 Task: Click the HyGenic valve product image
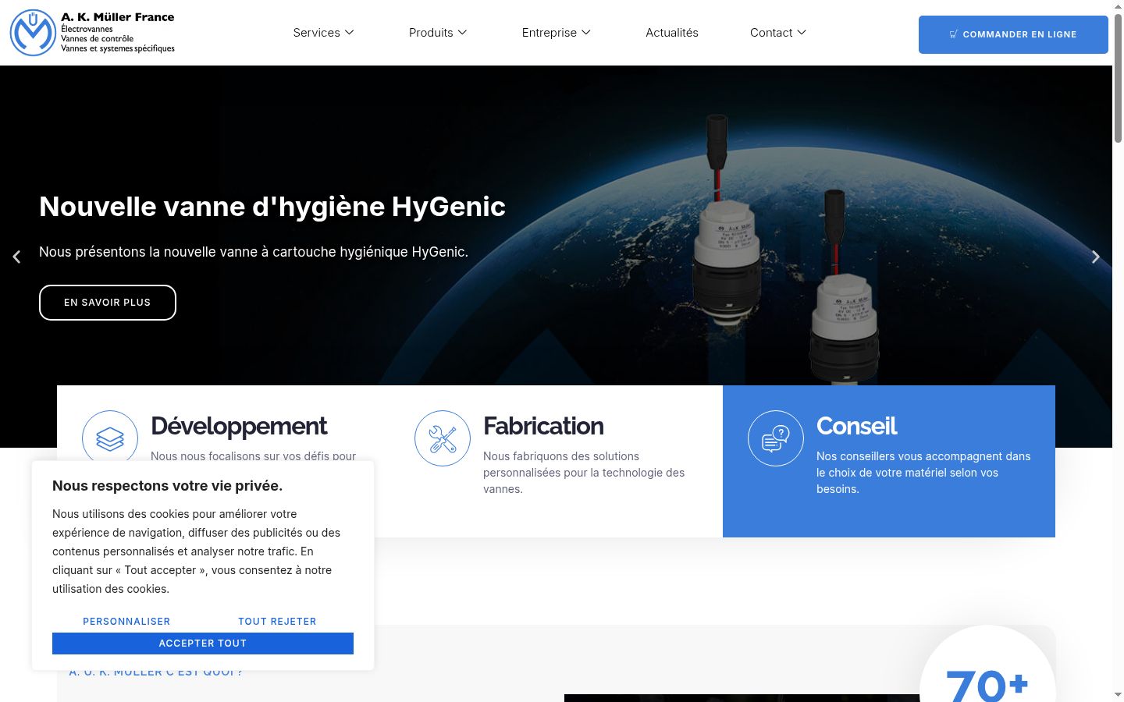pos(784,250)
